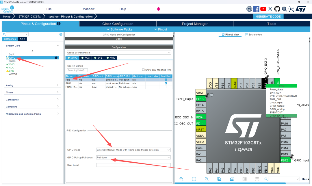Click the Search Signals input field
The height and width of the screenshot is (186, 312).
tap(77, 70)
